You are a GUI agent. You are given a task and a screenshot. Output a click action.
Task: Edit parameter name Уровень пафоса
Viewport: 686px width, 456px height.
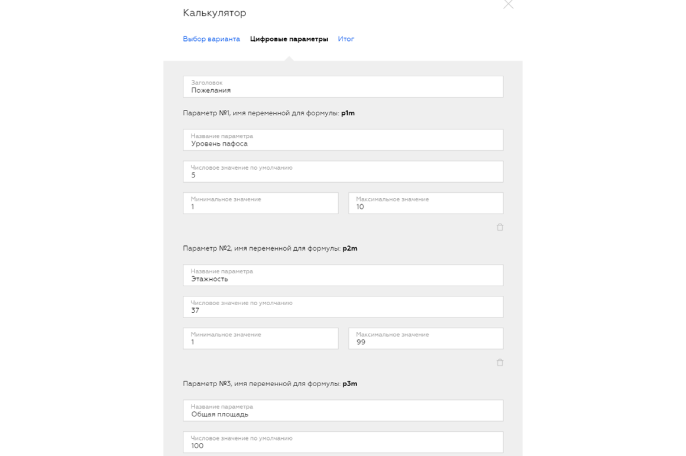[343, 140]
